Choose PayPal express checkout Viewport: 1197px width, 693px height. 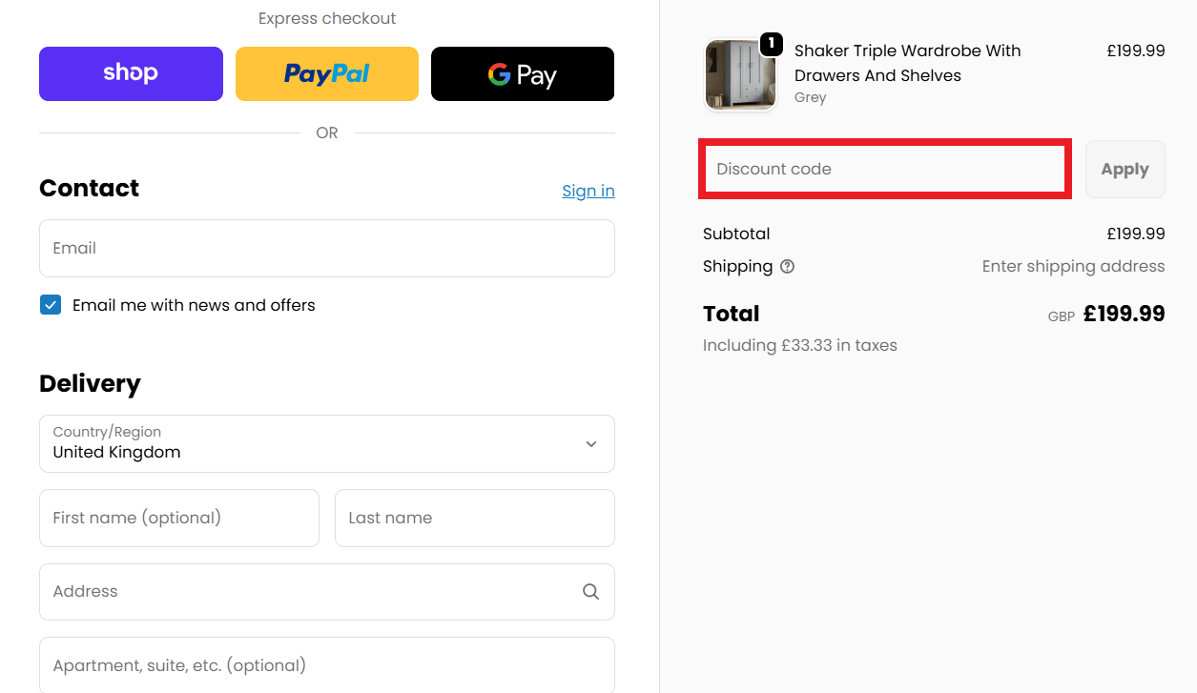click(326, 73)
